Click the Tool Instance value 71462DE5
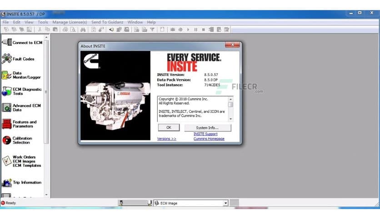The height and width of the screenshot is (220, 380). pyautogui.click(x=212, y=85)
